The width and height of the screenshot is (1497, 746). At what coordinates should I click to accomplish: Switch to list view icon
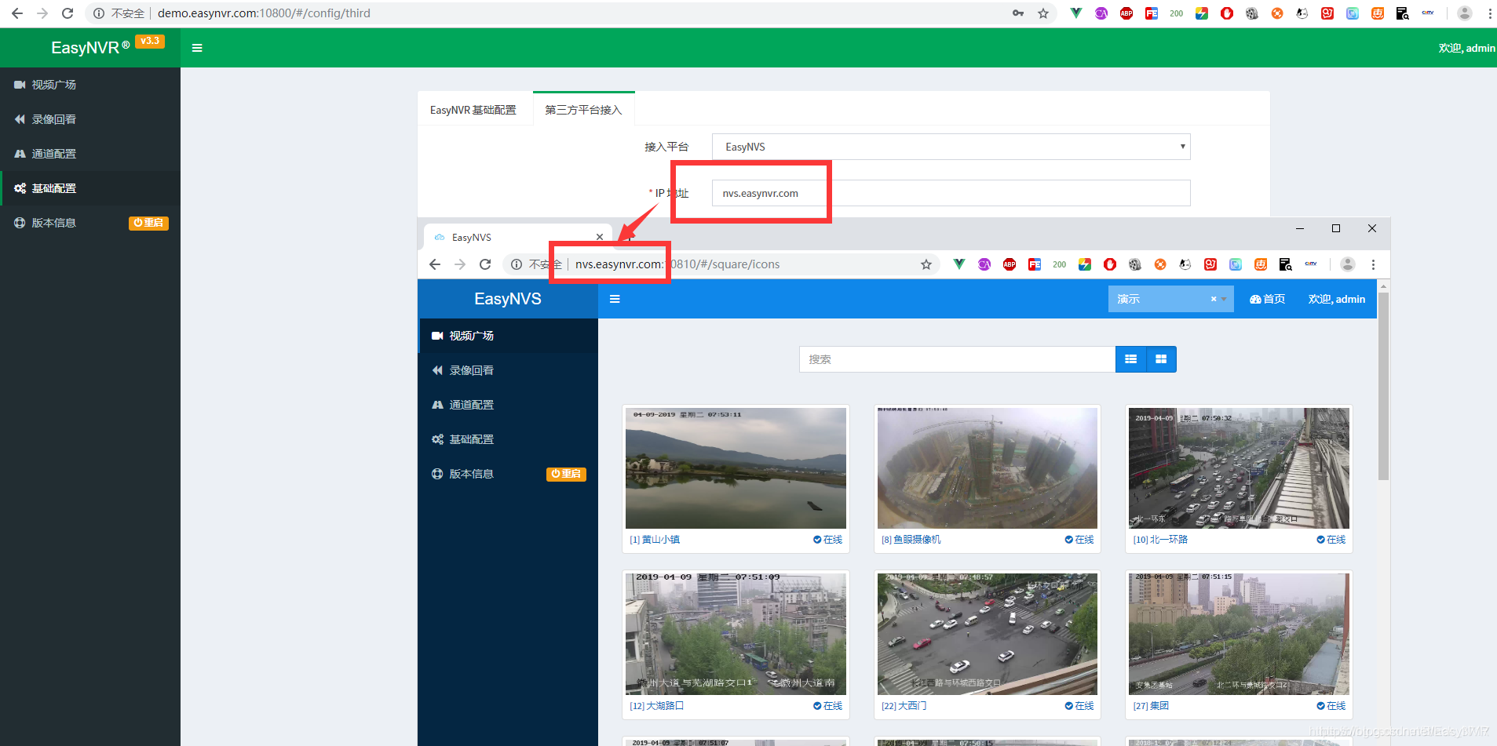click(x=1131, y=359)
